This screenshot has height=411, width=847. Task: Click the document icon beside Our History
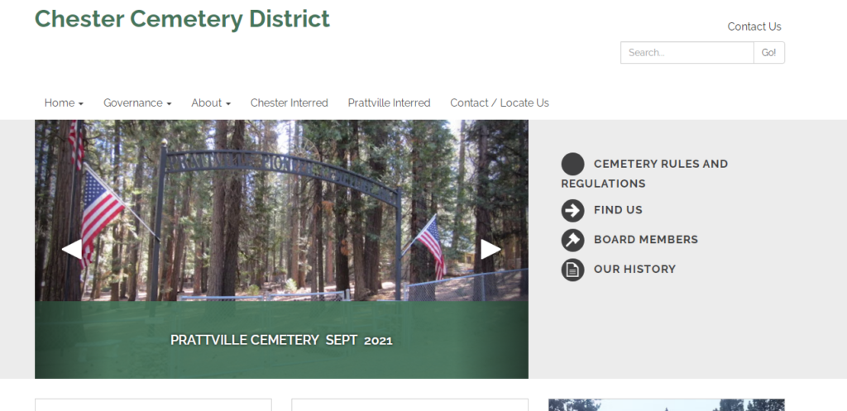point(572,270)
